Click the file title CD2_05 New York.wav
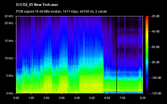This screenshot has height=104, width=167. 37,5
